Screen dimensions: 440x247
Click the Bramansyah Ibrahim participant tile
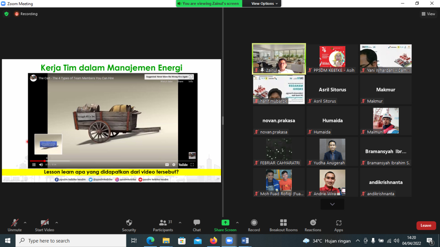pyautogui.click(x=386, y=151)
